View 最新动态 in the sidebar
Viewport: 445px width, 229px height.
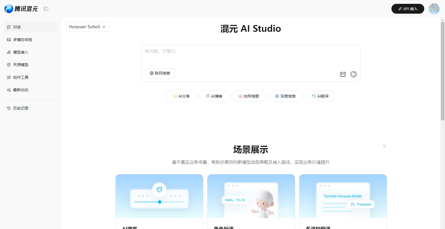31,90
